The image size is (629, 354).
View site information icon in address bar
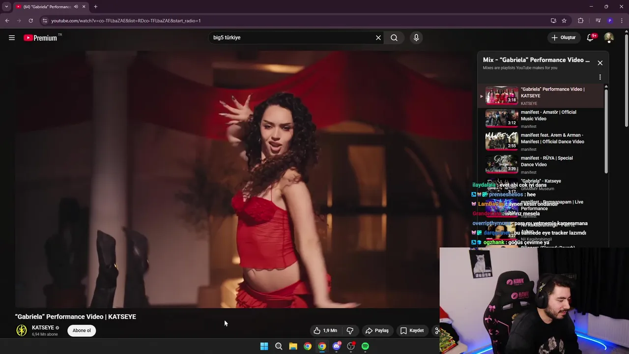pyautogui.click(x=45, y=21)
